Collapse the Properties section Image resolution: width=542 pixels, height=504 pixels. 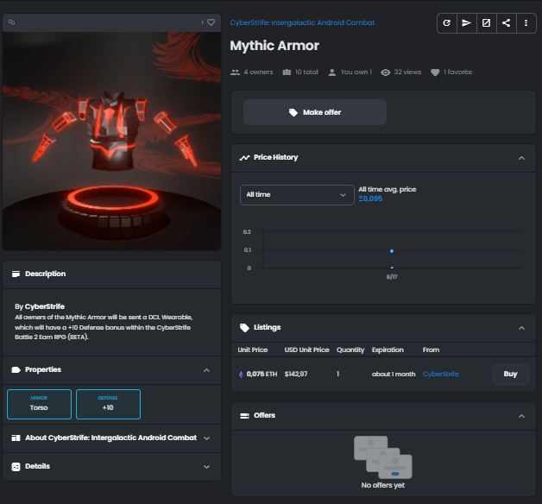pyautogui.click(x=207, y=370)
